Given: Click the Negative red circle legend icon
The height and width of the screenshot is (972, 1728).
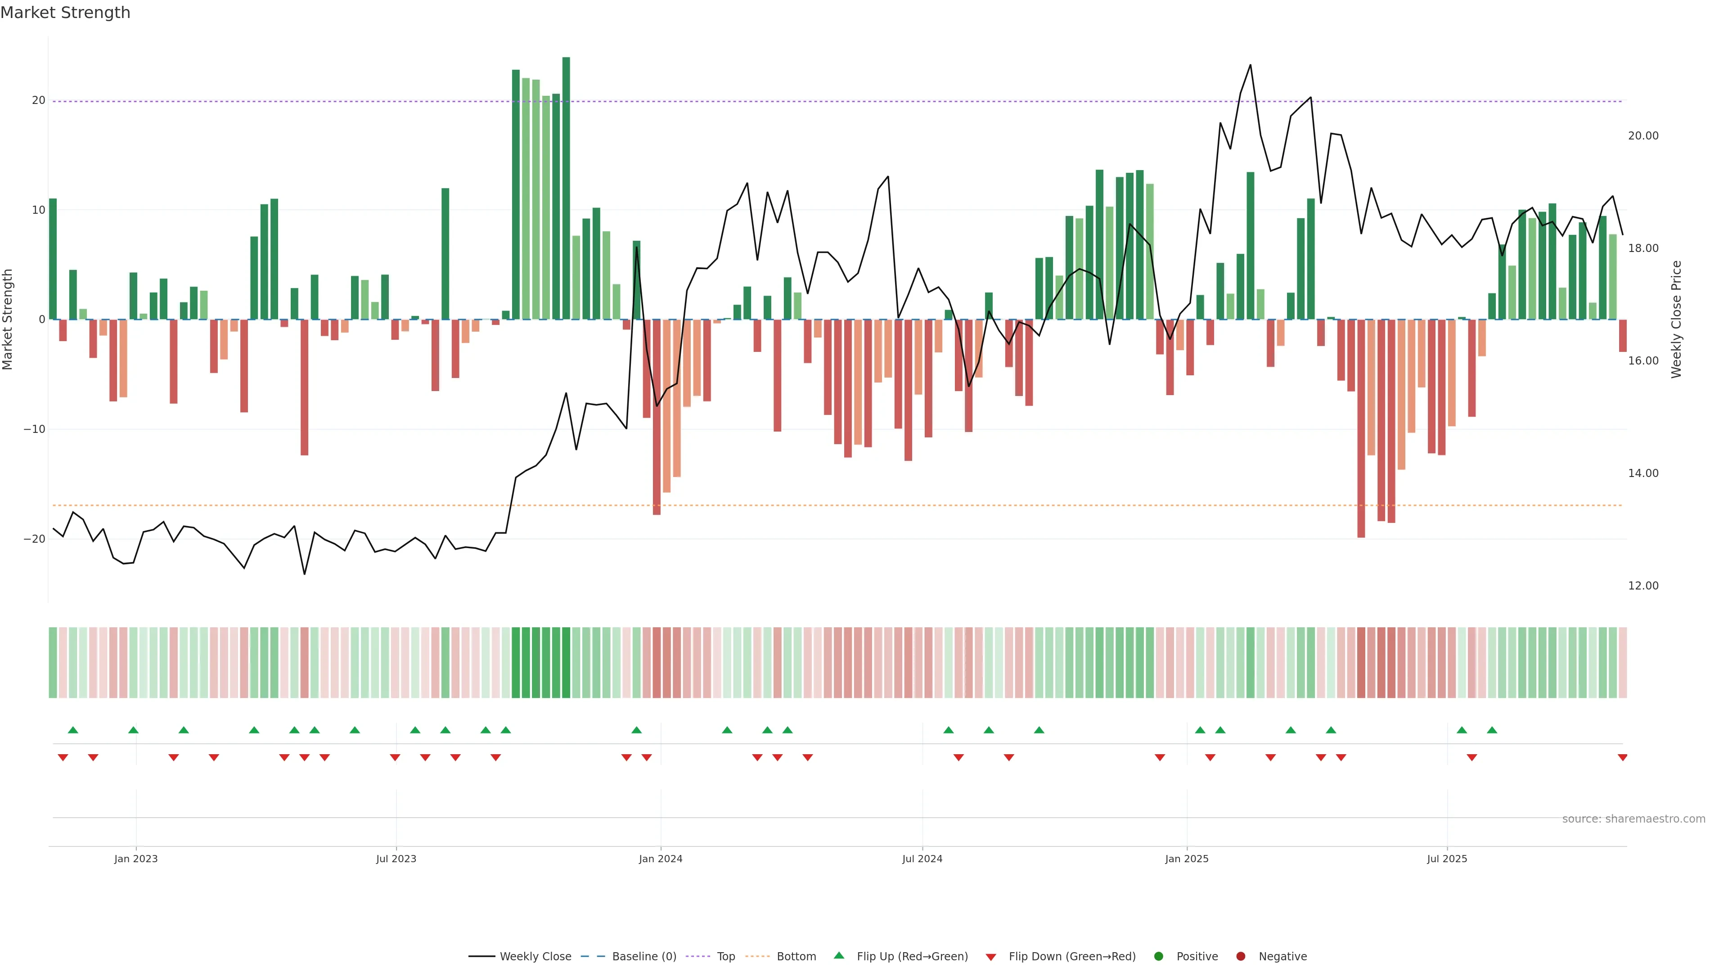Looking at the screenshot, I should (x=1240, y=957).
